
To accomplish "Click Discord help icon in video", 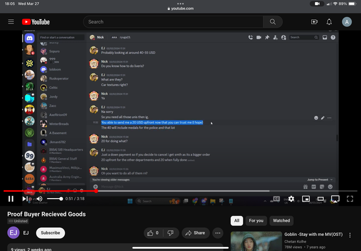I will pos(333,37).
